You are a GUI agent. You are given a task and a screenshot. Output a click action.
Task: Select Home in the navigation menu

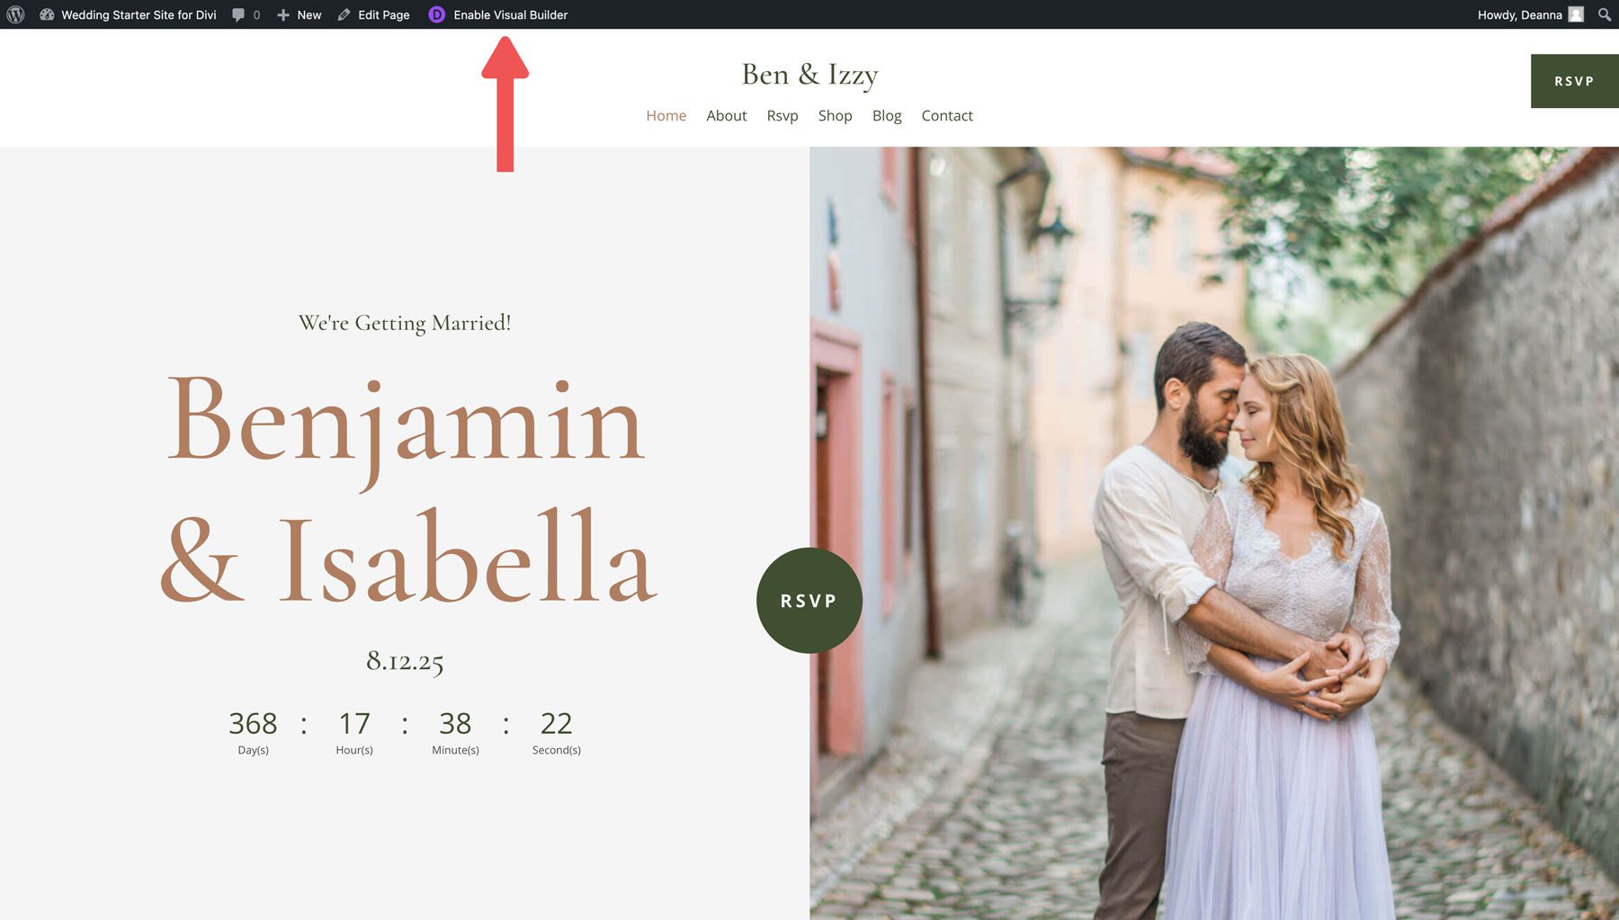666,115
